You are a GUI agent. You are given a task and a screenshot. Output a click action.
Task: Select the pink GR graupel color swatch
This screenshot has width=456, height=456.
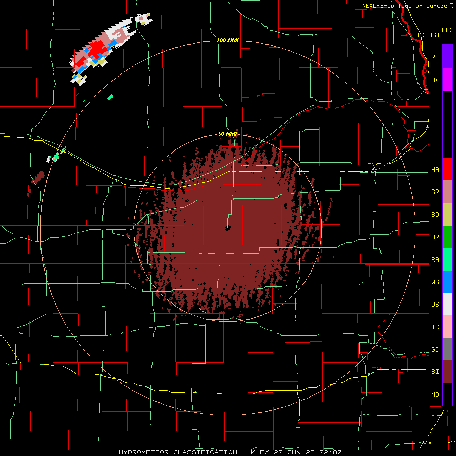(x=447, y=192)
